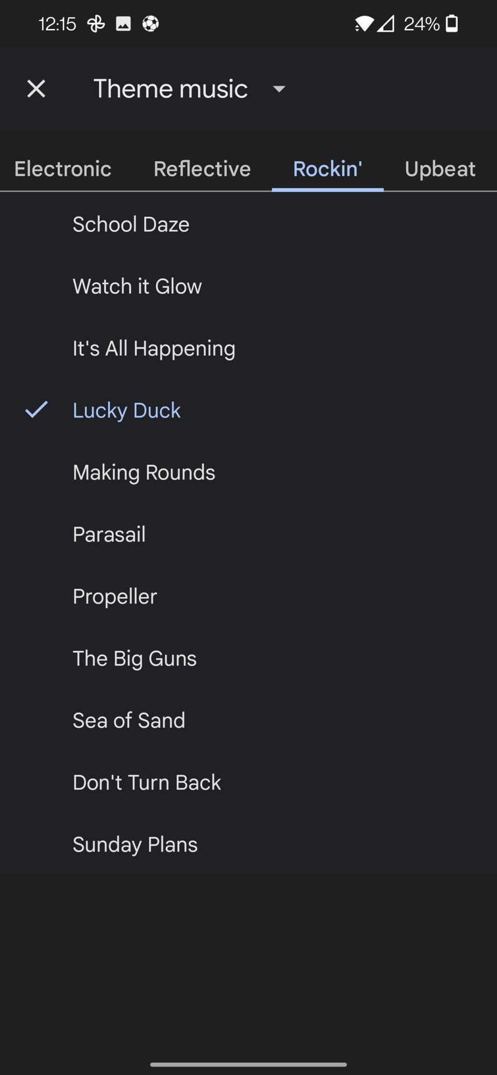The image size is (497, 1075).
Task: Choose the School Daze track
Action: click(x=131, y=225)
